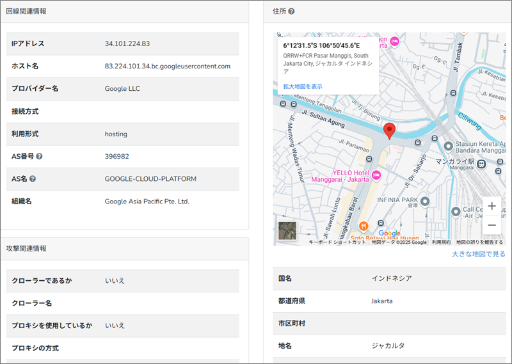Click 地名 value ジャカルタ
The height and width of the screenshot is (364, 512).
coord(388,345)
